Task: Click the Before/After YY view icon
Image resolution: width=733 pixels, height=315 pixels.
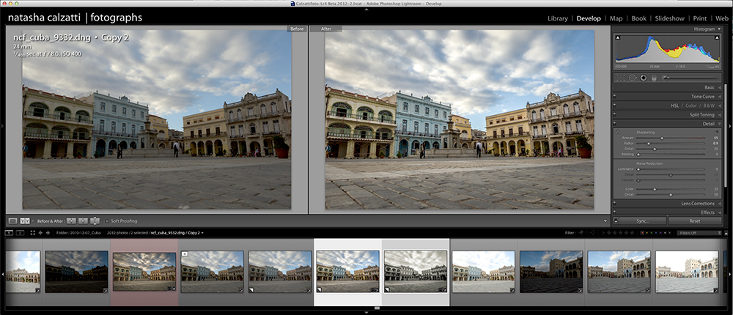Action: (x=25, y=221)
